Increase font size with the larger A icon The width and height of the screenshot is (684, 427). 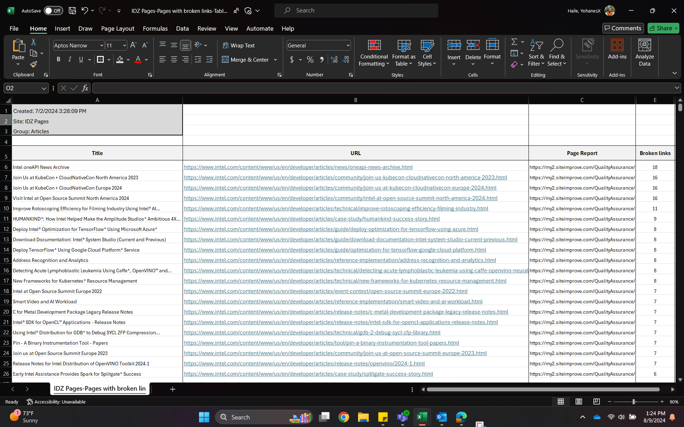pos(133,45)
